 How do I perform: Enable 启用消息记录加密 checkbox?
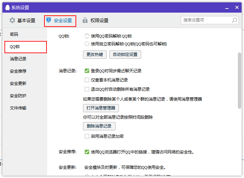coord(87,136)
